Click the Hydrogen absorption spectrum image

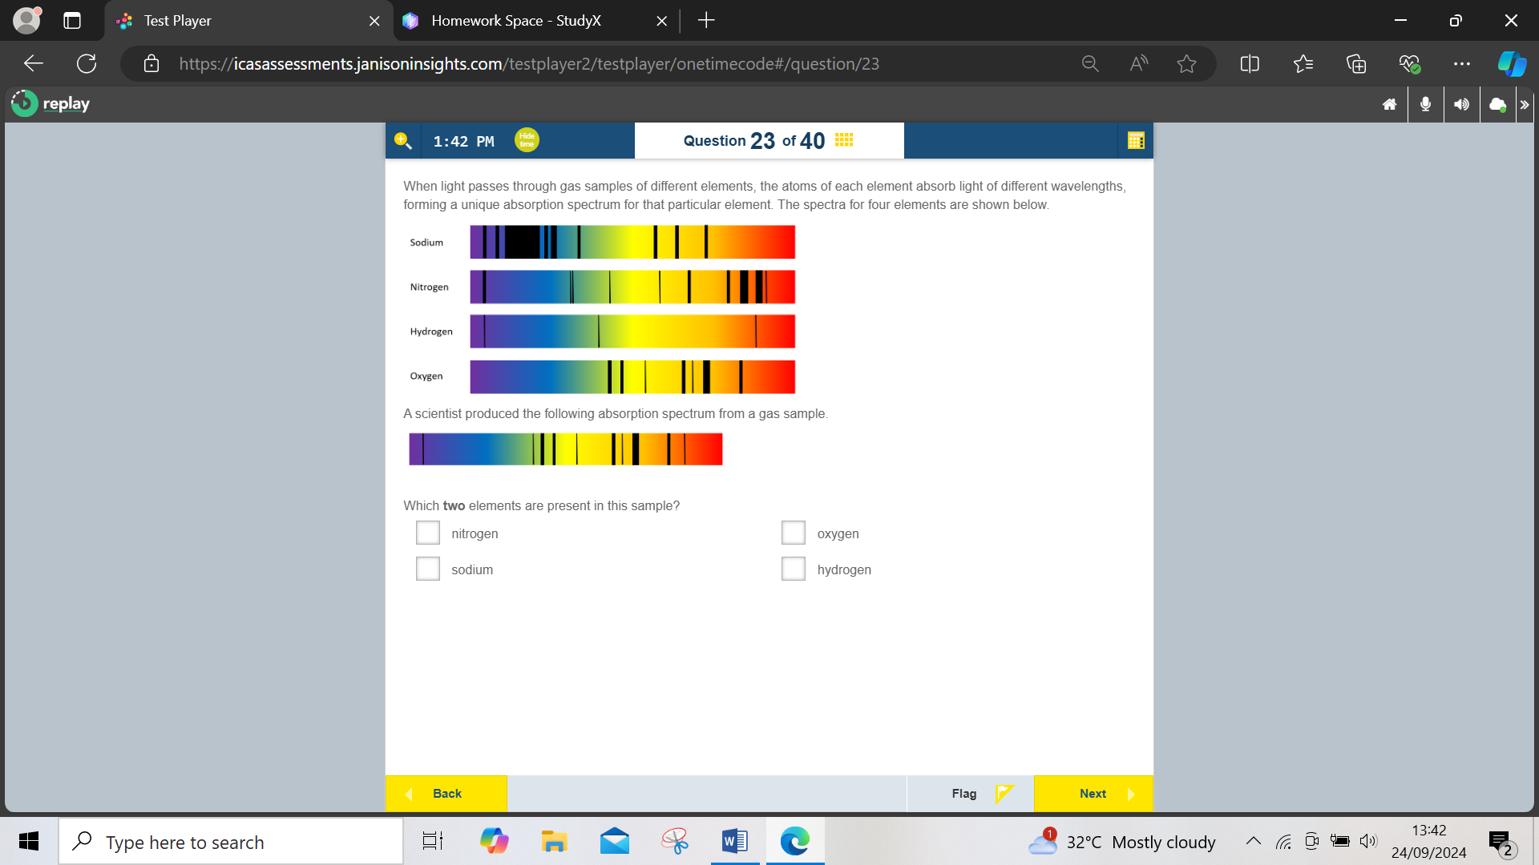coord(632,332)
